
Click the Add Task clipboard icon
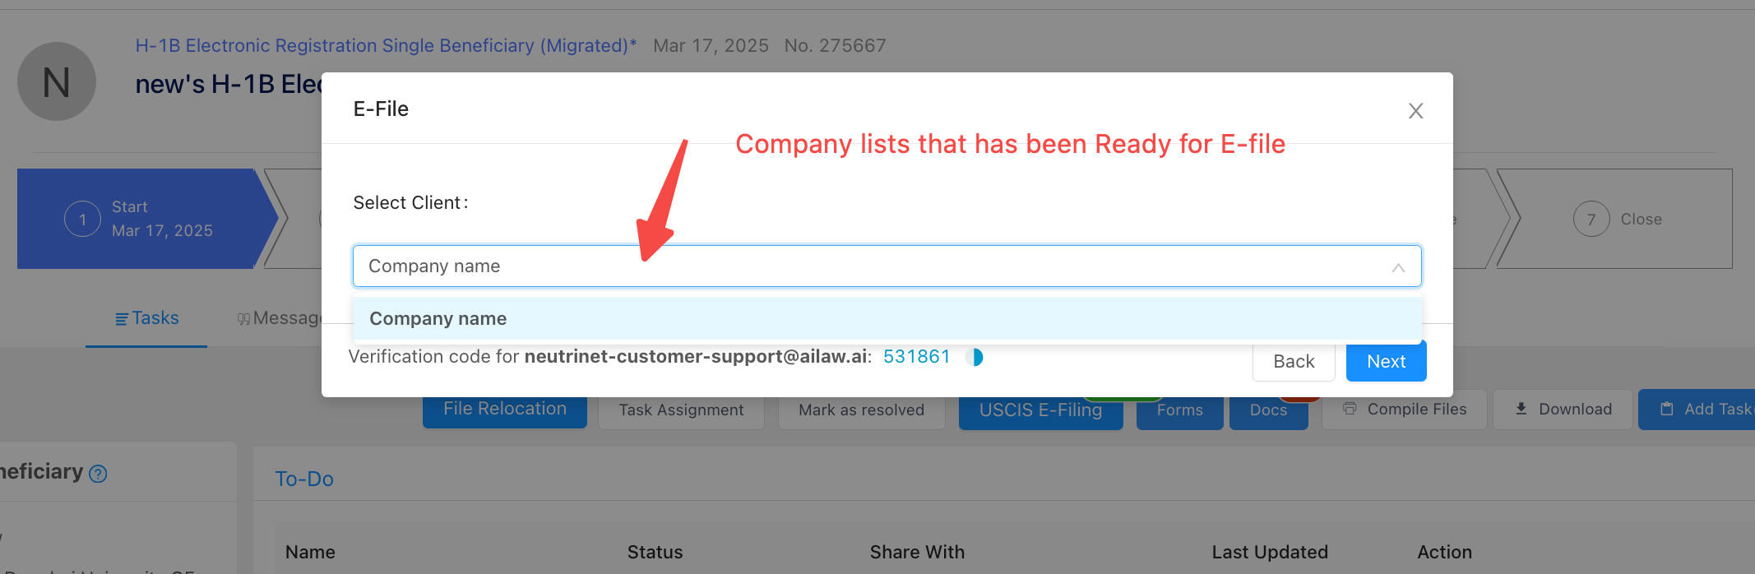(1667, 409)
